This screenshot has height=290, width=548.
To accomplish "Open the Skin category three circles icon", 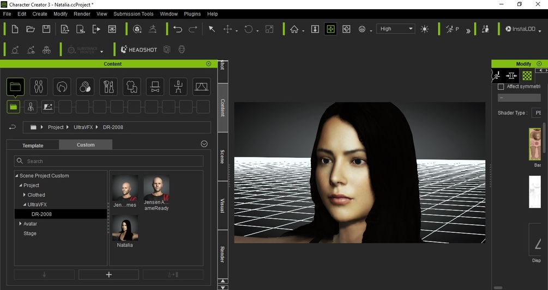I will [x=85, y=87].
